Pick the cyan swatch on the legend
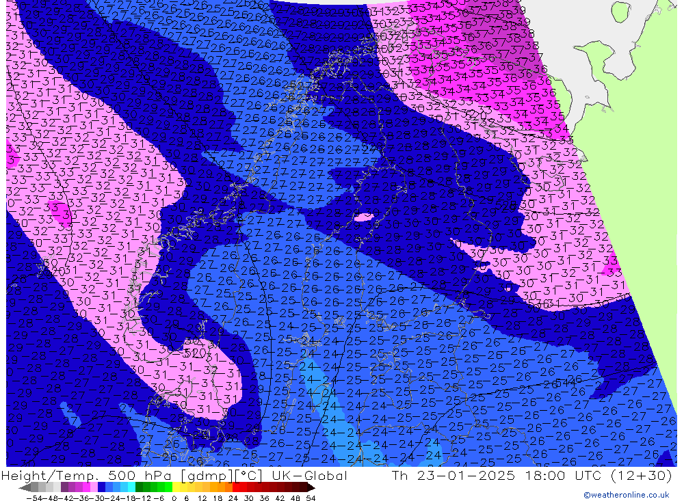The width and height of the screenshot is (684, 501). point(131,488)
